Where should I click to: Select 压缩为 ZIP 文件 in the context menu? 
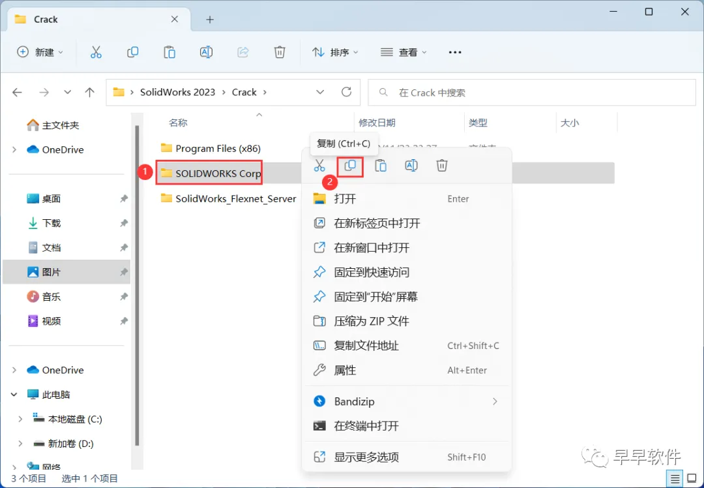(x=407, y=321)
